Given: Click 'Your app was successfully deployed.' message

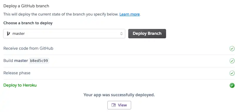Looking at the screenshot, I should [119, 95].
